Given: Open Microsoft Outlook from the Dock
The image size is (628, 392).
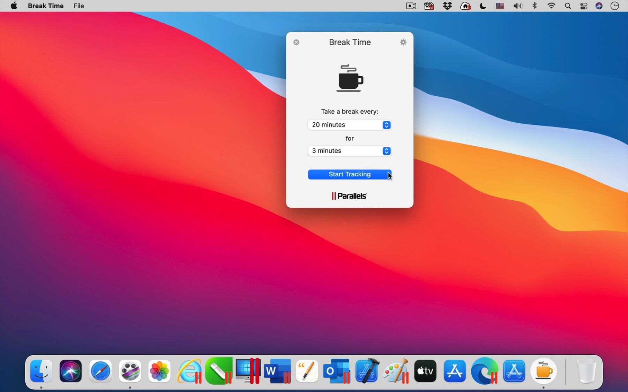Looking at the screenshot, I should pyautogui.click(x=336, y=371).
